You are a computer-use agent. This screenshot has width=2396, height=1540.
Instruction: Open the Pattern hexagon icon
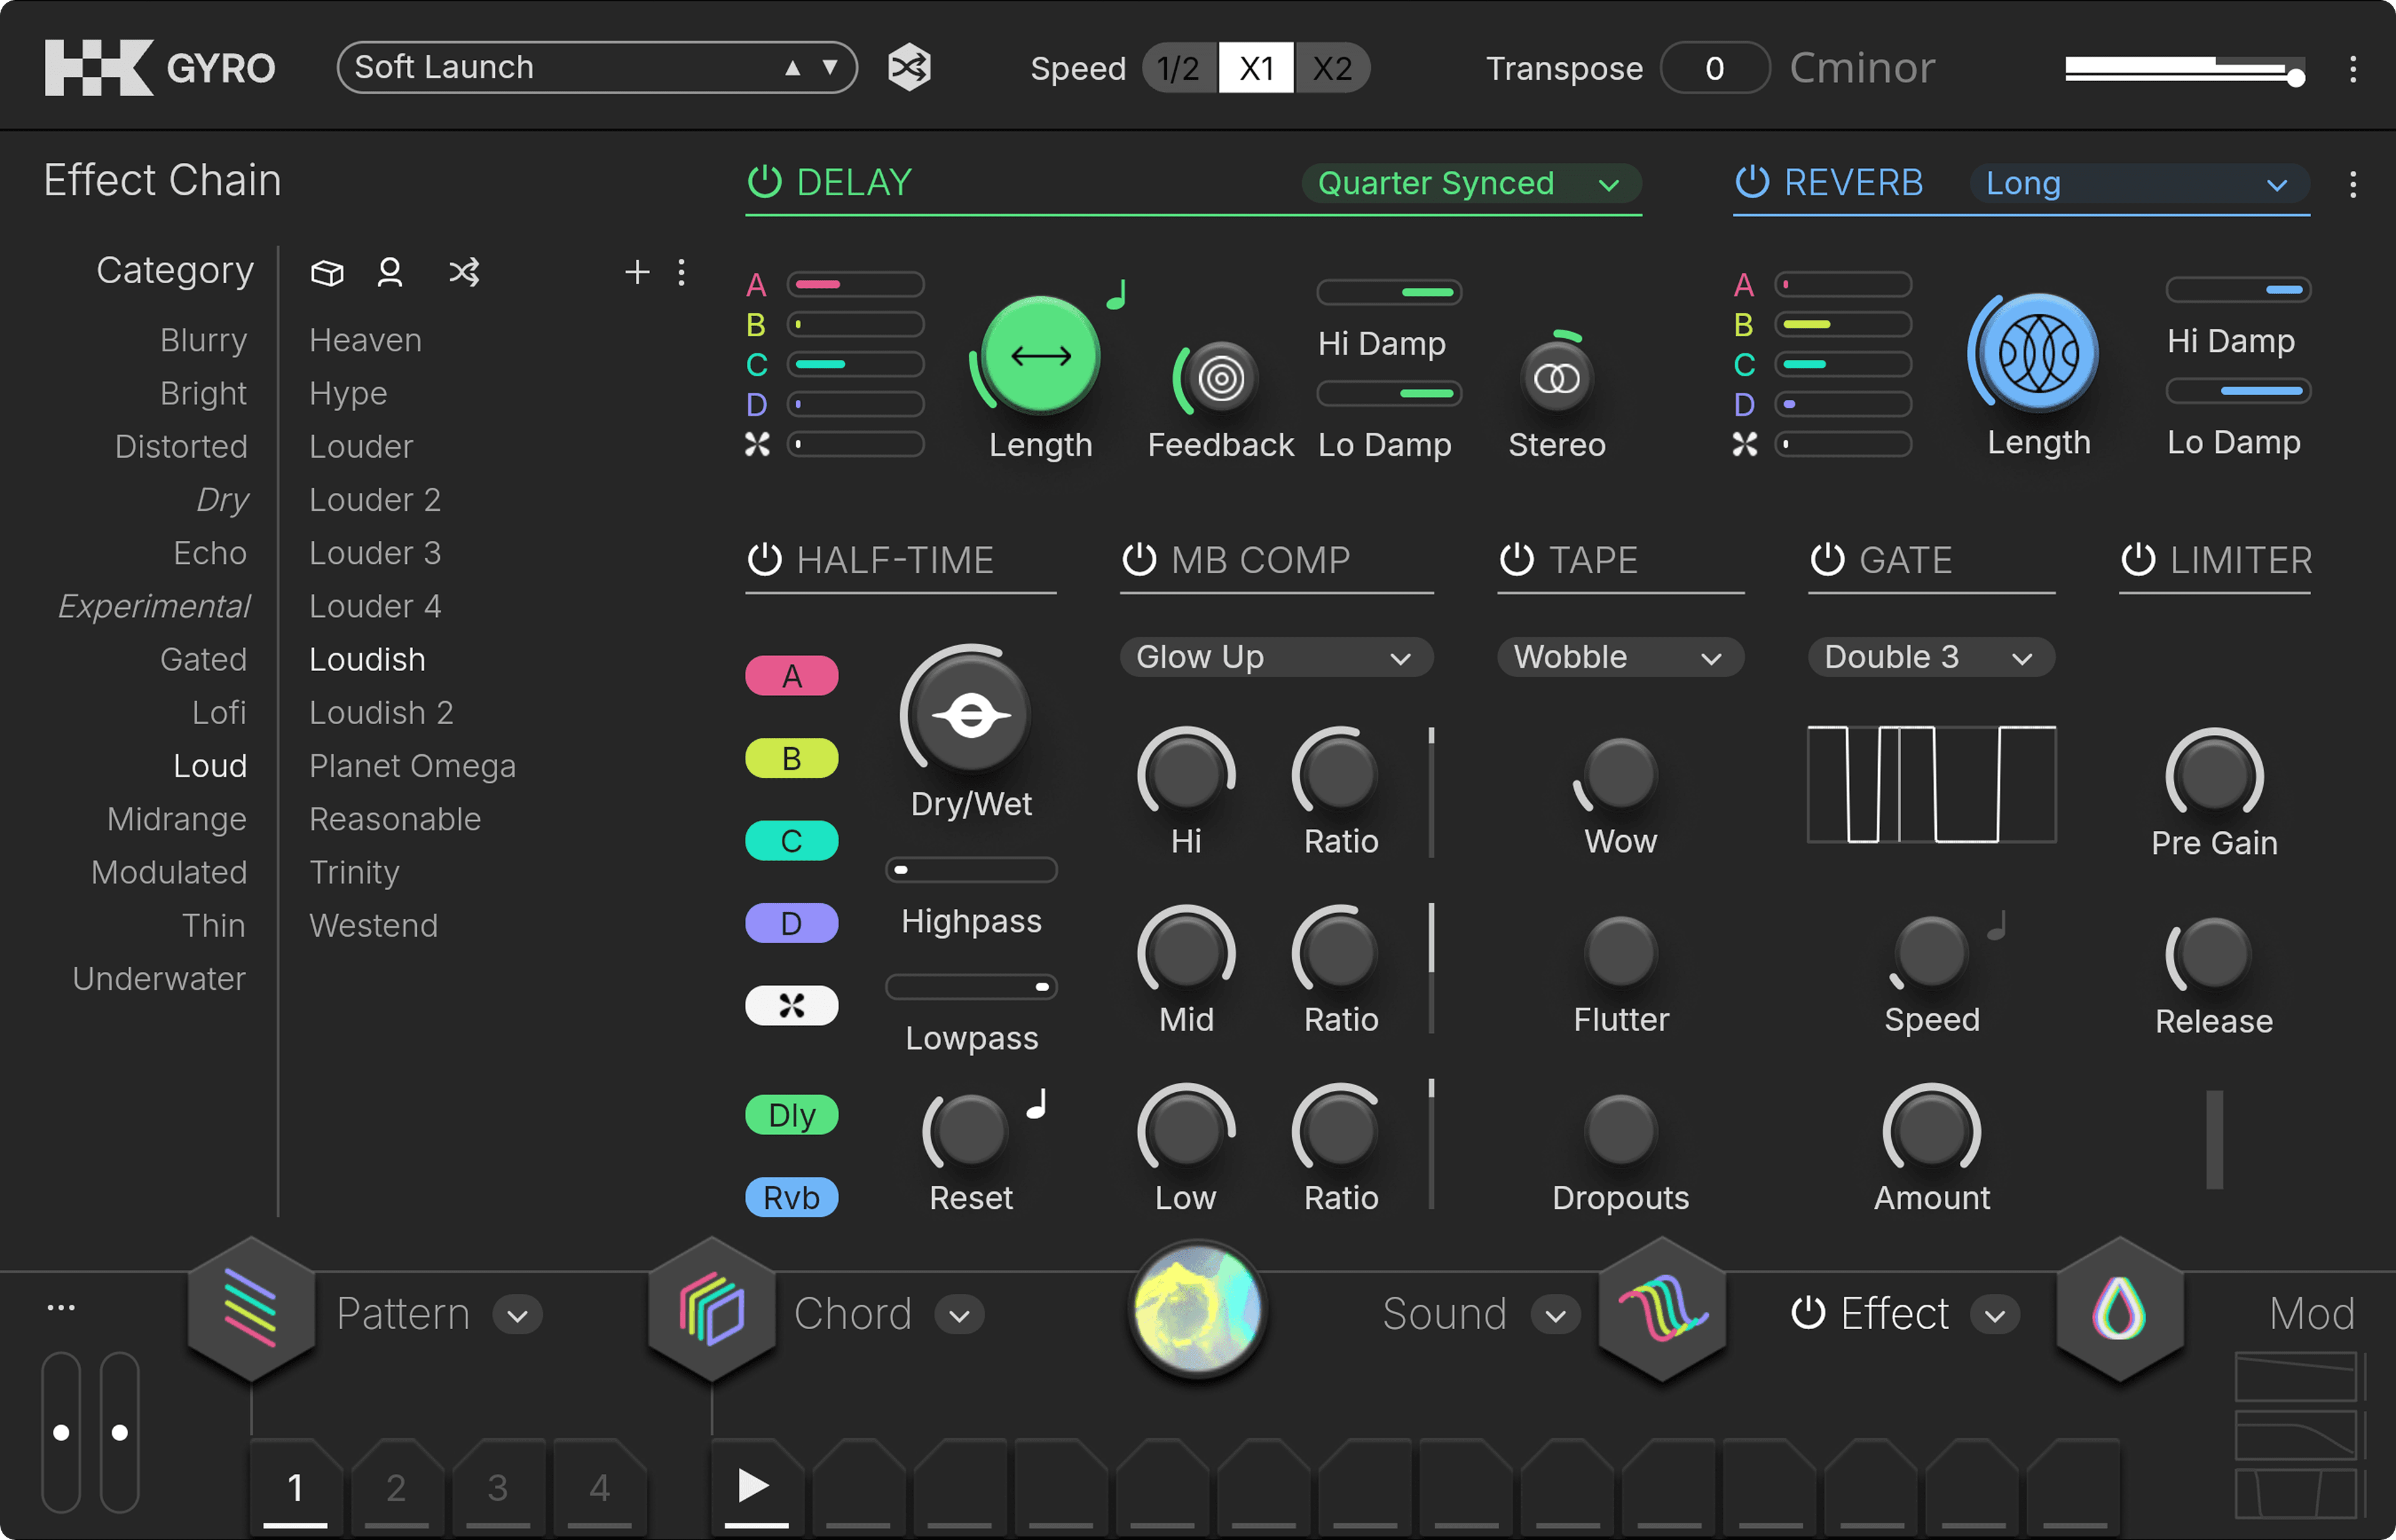(251, 1310)
